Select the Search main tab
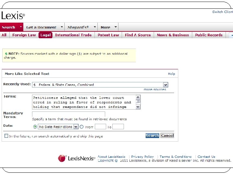 coord(9,27)
